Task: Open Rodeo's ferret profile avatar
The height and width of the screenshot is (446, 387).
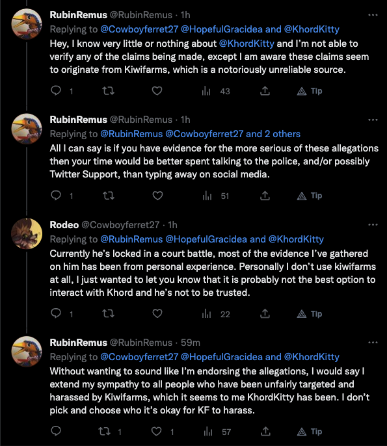Action: 27,233
